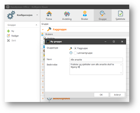140x113 pixels.
Task: Select the Lønnsartgruppe radio button
Action: (75, 53)
